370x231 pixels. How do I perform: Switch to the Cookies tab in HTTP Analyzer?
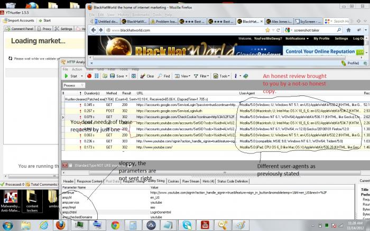click(x=173, y=181)
